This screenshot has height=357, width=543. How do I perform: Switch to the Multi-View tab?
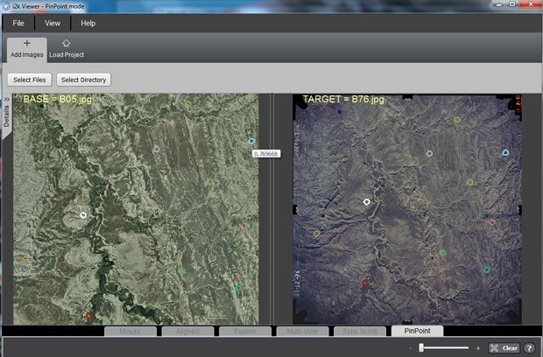(x=302, y=331)
